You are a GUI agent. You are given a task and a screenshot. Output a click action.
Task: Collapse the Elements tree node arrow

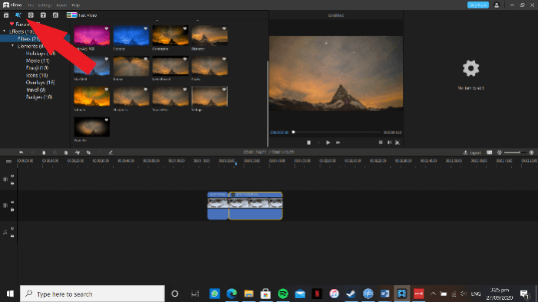pyautogui.click(x=13, y=46)
